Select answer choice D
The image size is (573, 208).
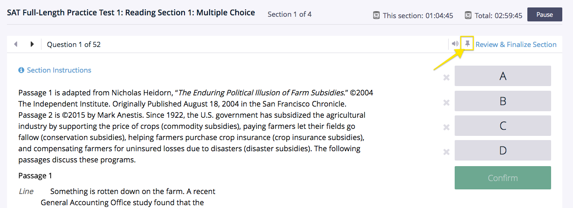pyautogui.click(x=503, y=150)
